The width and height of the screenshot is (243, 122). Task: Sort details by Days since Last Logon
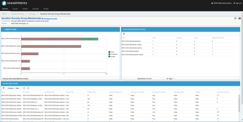click(x=223, y=92)
